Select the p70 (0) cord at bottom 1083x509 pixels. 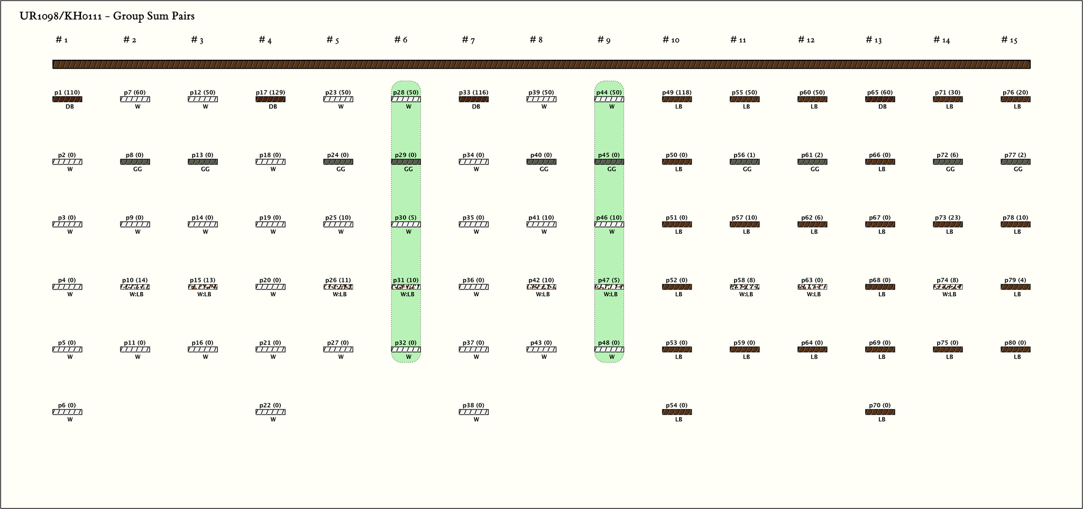point(879,412)
